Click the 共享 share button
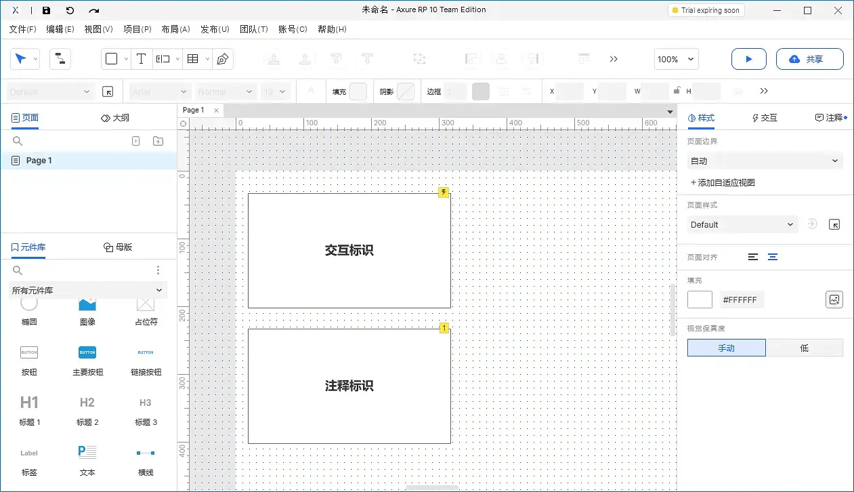This screenshot has width=854, height=492. tap(810, 59)
